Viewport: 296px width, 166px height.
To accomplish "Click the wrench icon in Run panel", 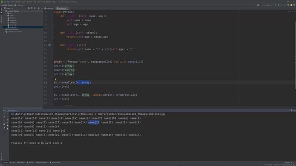I will tap(4, 117).
